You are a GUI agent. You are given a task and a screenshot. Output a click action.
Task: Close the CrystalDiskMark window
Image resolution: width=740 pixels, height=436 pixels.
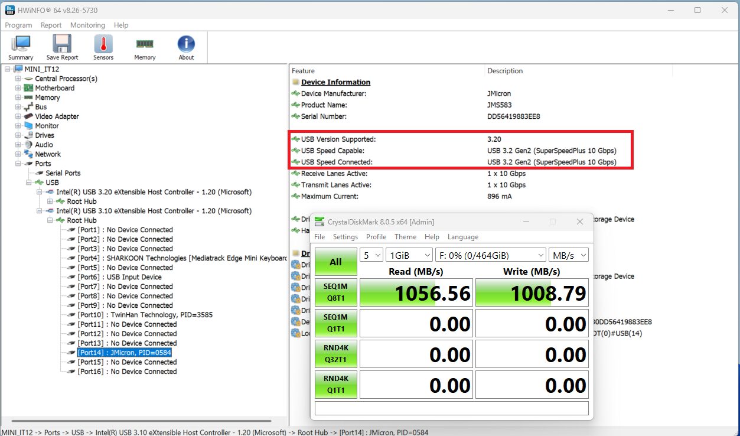[580, 222]
